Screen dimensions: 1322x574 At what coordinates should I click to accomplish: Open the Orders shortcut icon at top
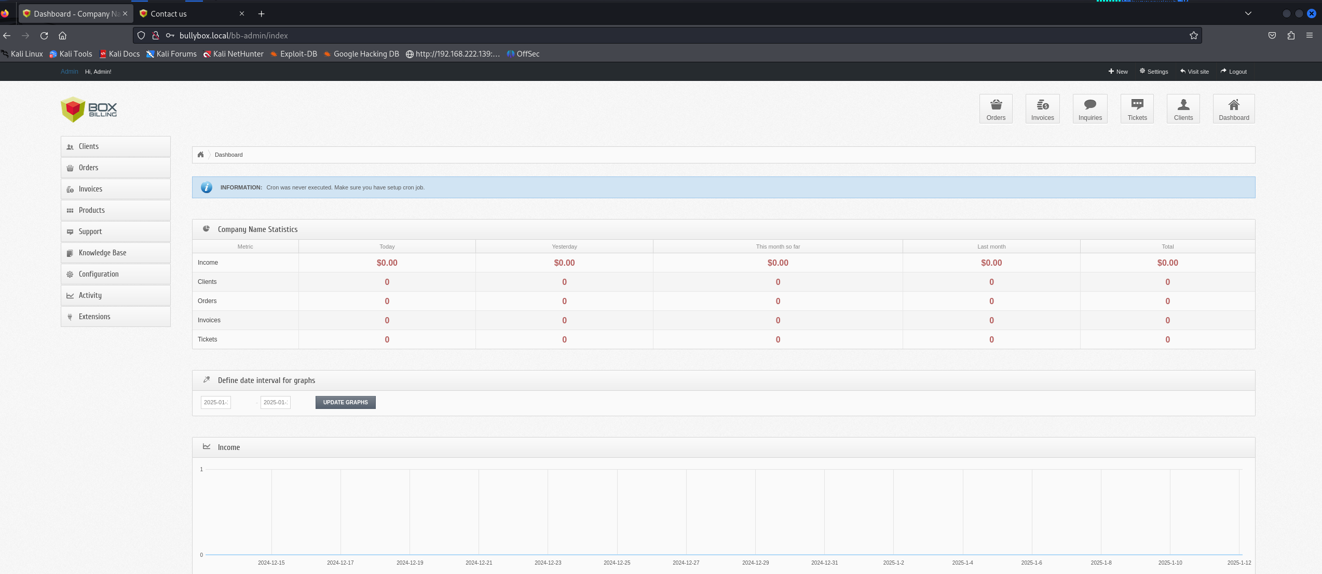tap(996, 109)
